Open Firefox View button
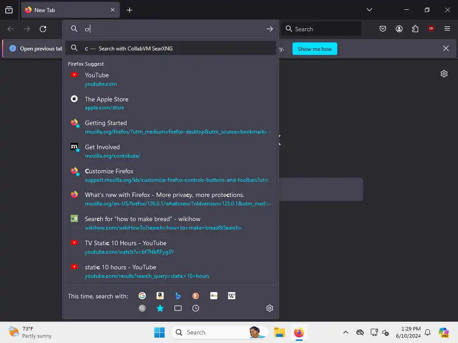The width and height of the screenshot is (458, 343). coord(9,10)
